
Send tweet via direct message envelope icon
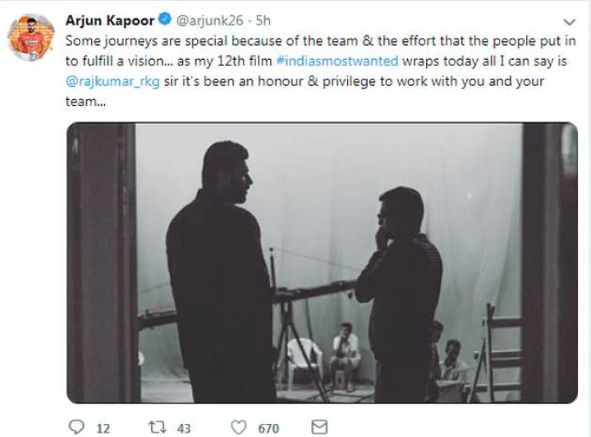pos(320,427)
